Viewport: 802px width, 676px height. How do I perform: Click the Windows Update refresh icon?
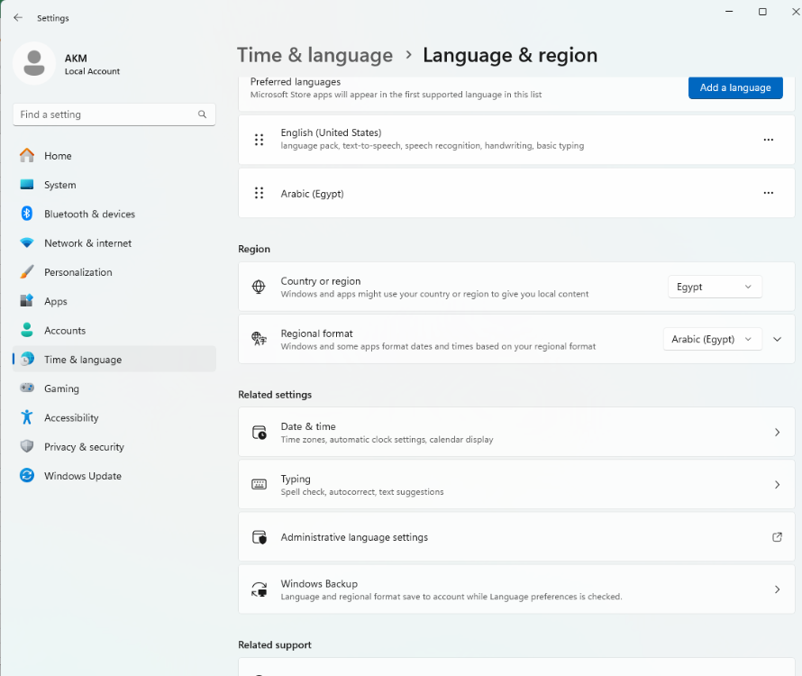(27, 475)
